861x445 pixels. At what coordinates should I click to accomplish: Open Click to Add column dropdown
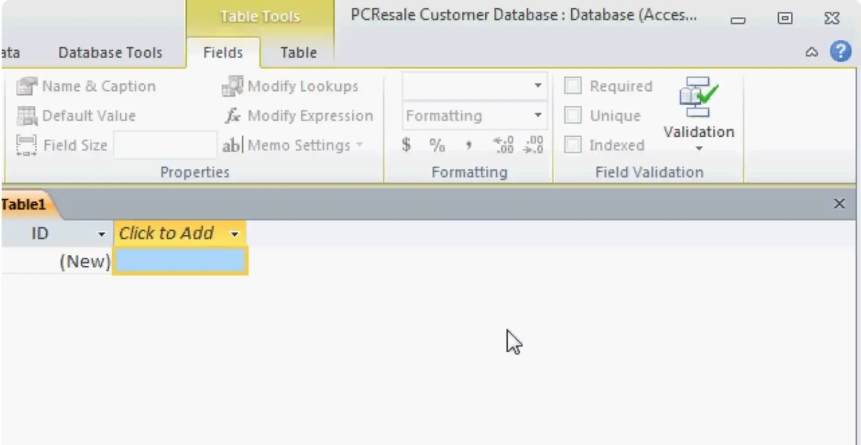pyautogui.click(x=235, y=234)
